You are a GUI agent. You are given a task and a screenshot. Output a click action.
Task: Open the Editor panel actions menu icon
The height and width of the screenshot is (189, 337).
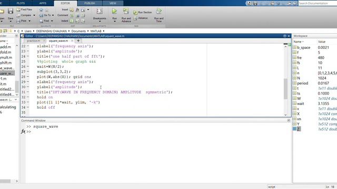click(285, 36)
